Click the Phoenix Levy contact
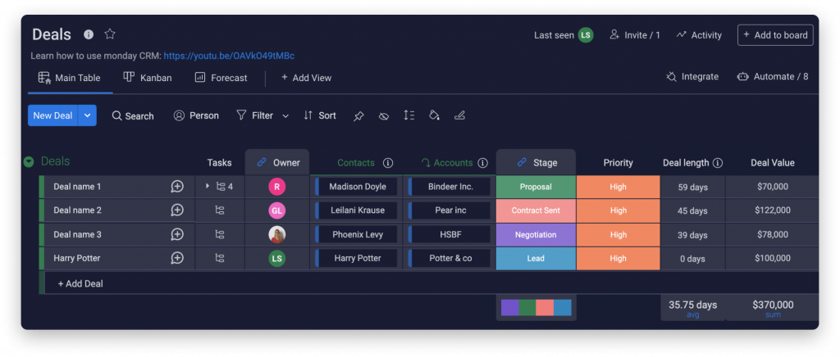 coord(357,234)
